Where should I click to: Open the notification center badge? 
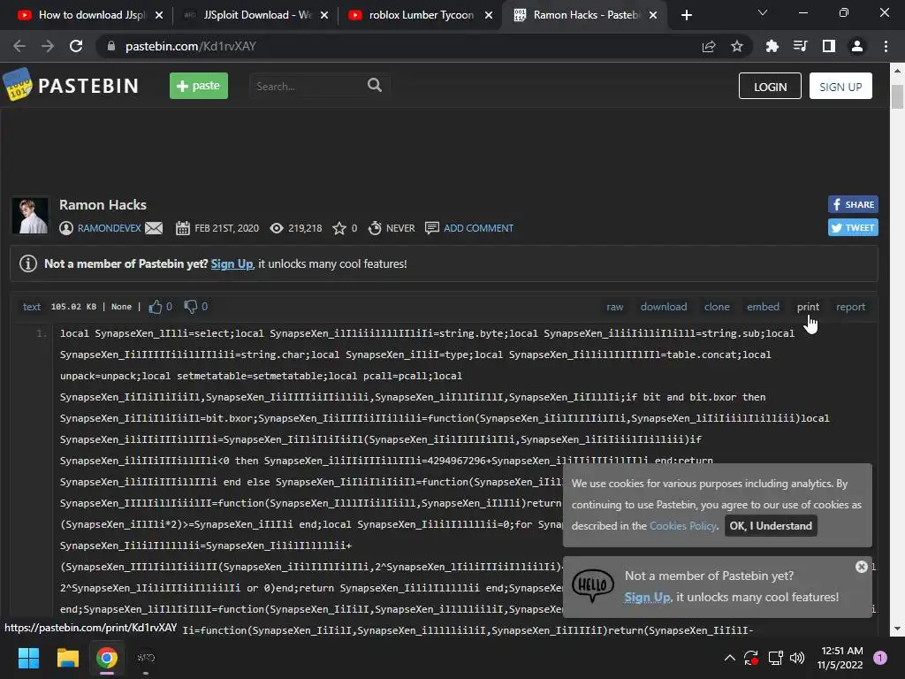tap(880, 658)
